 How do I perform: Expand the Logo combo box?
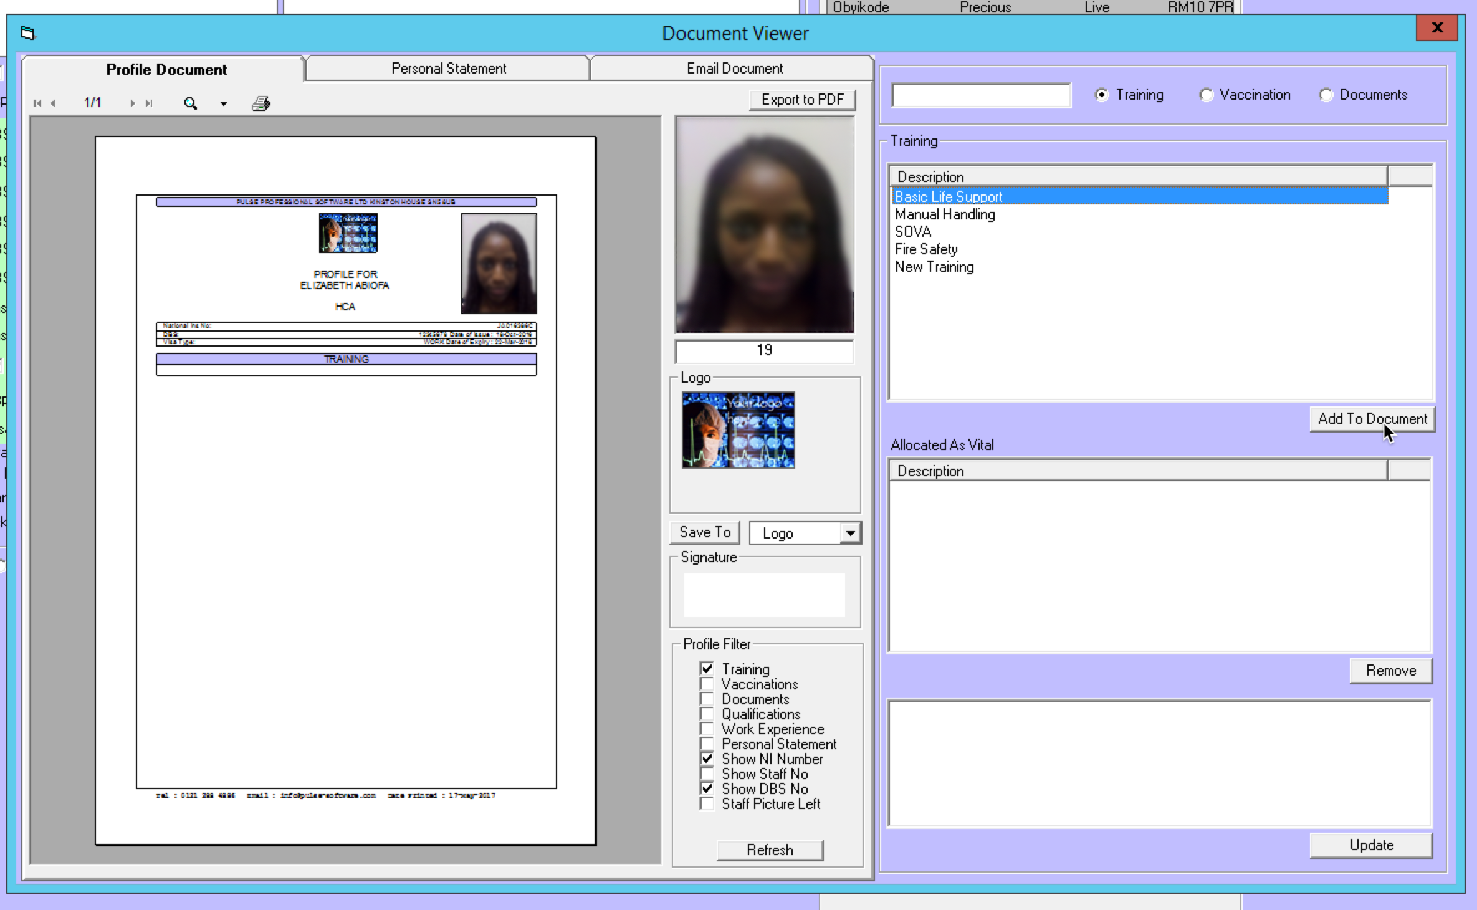pyautogui.click(x=850, y=534)
